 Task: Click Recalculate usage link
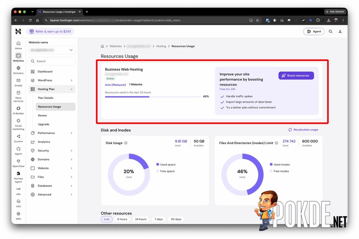(303, 129)
